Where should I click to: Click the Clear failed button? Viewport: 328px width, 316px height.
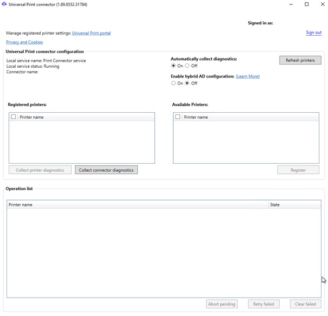(x=305, y=304)
